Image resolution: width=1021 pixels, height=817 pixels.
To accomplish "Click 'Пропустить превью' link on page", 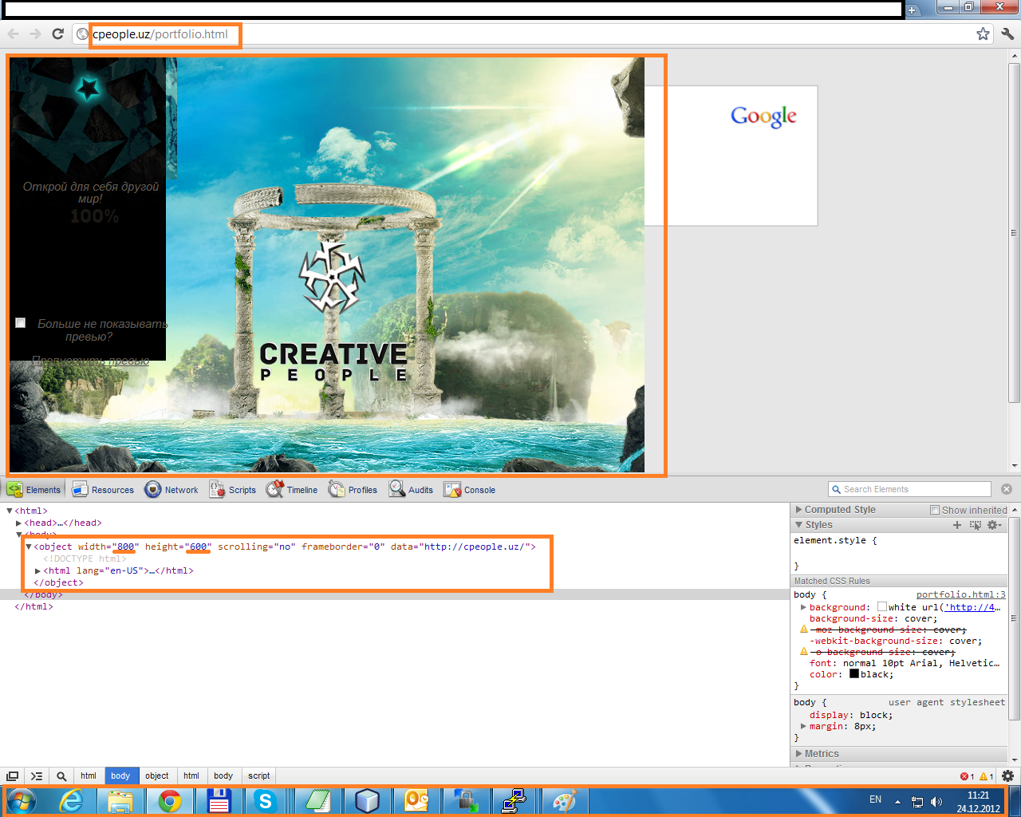I will [x=90, y=361].
